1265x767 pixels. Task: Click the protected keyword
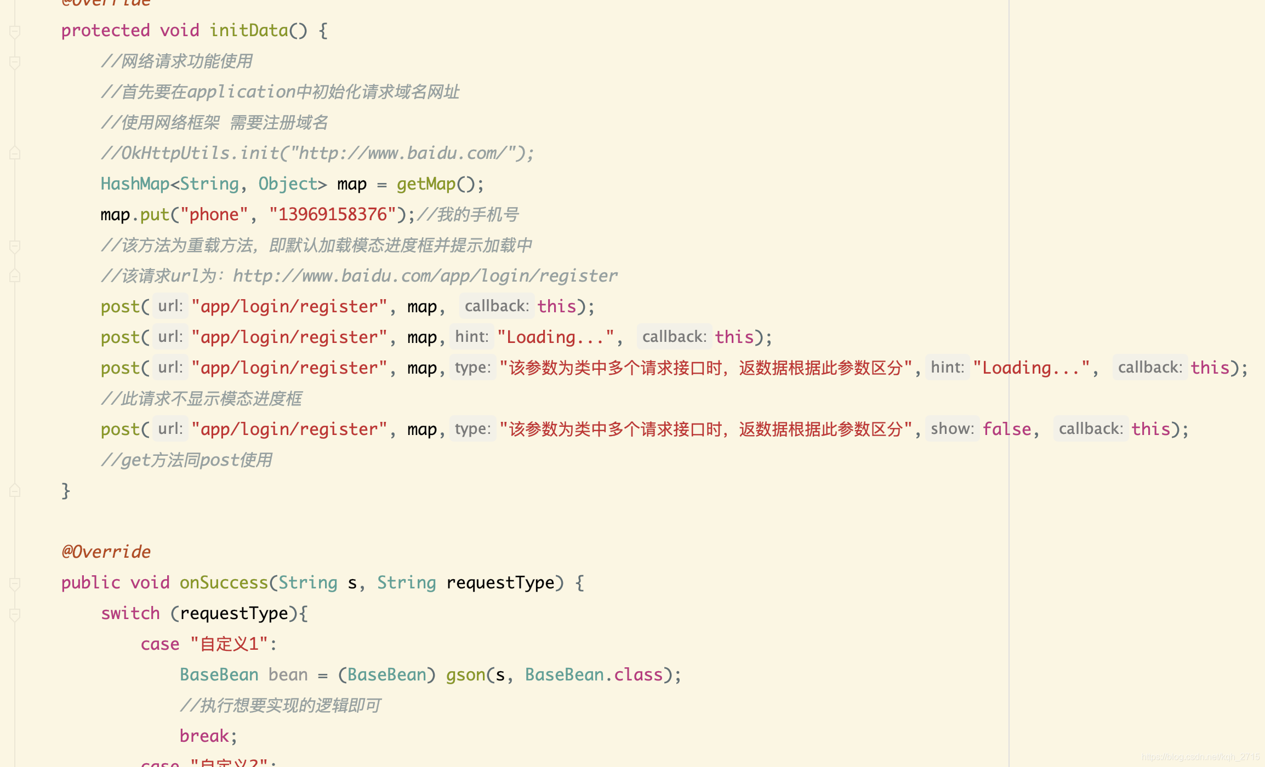105,30
